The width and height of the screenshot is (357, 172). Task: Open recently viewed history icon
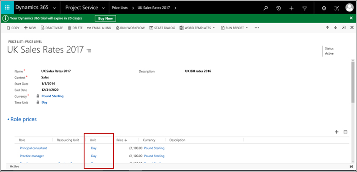click(278, 8)
